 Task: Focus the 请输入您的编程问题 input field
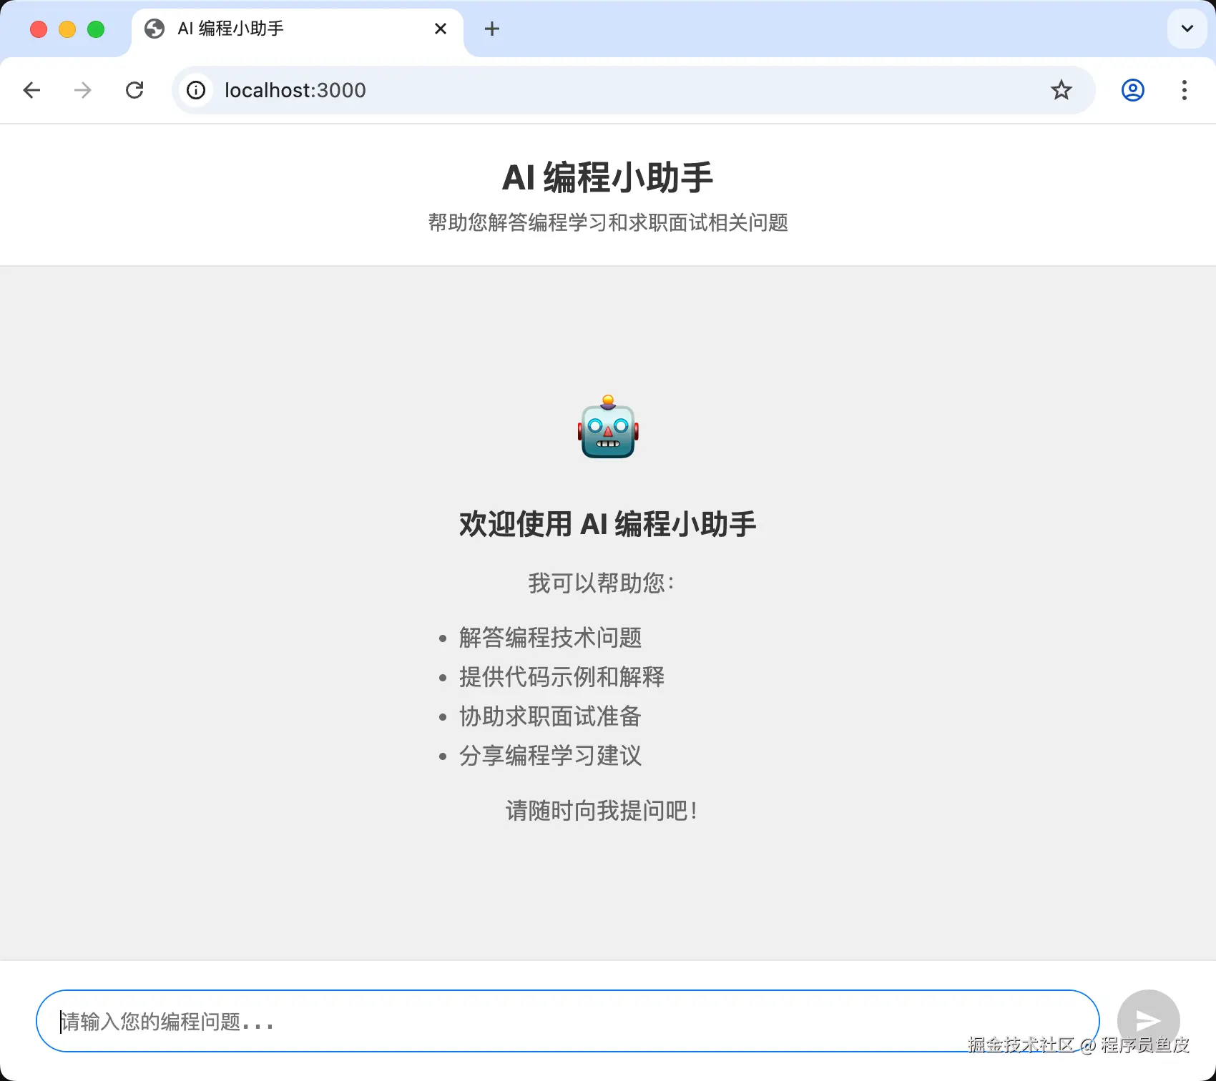567,1021
